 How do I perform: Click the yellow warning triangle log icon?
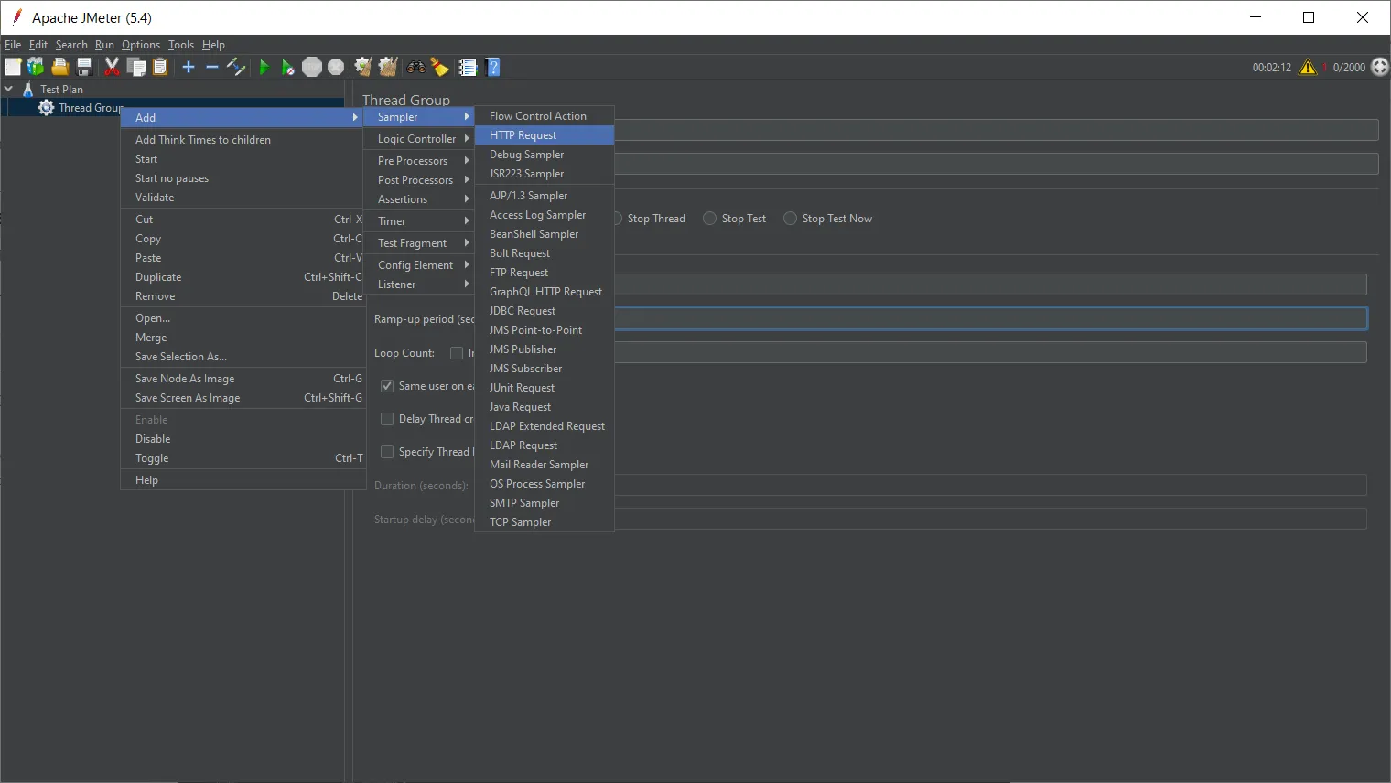pyautogui.click(x=1308, y=67)
